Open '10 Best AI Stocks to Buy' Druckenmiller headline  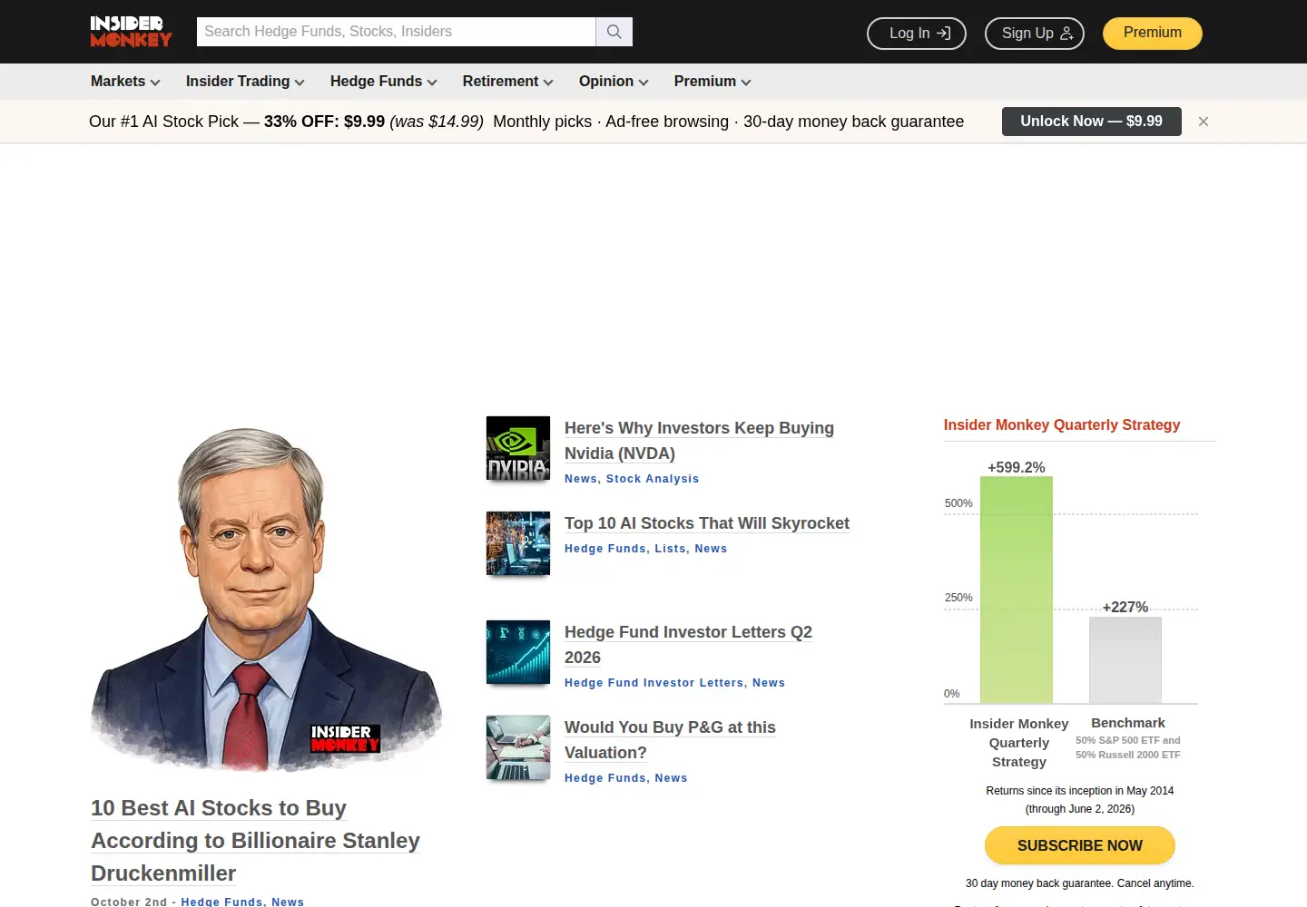tap(255, 841)
